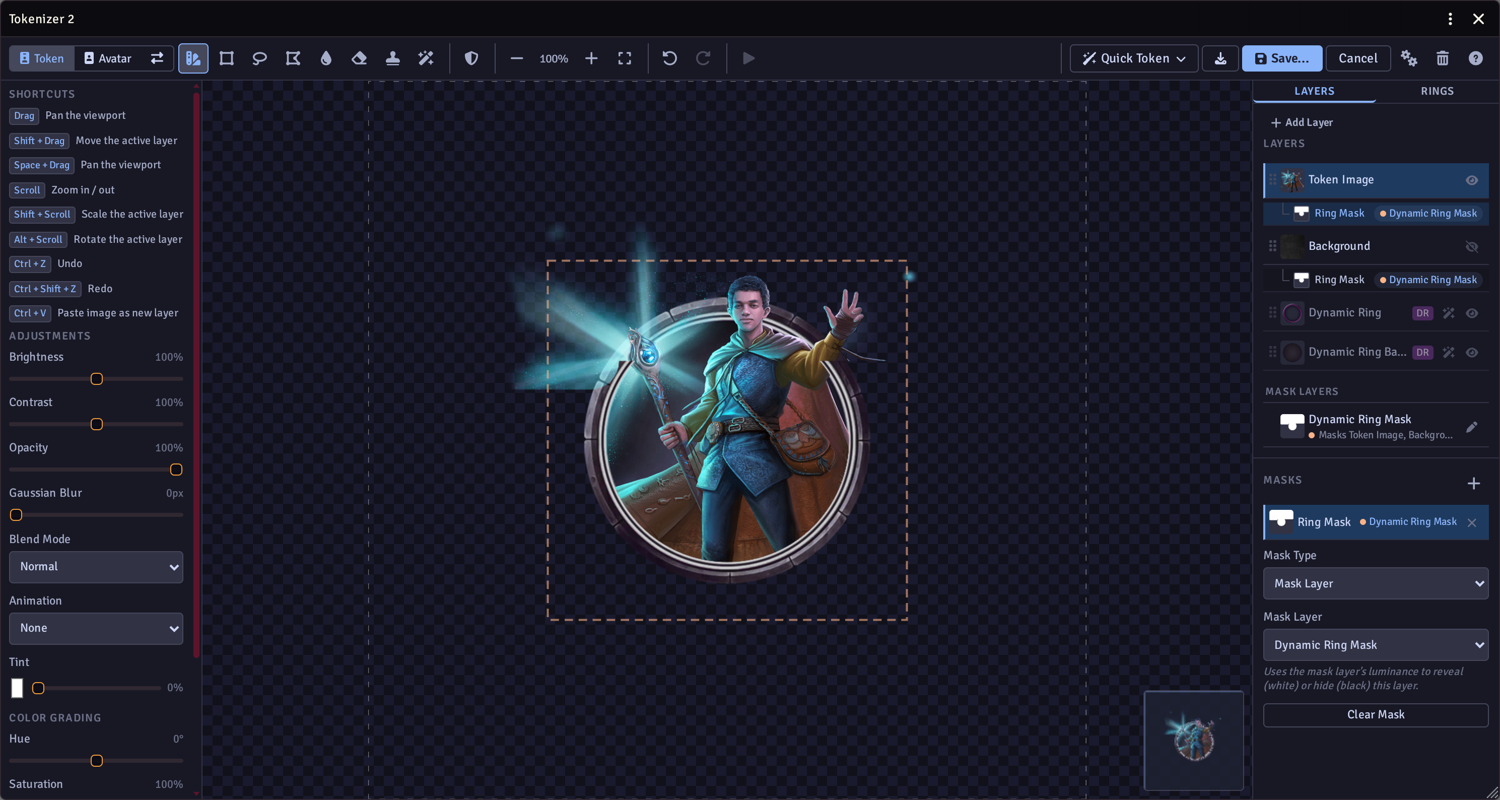Image resolution: width=1500 pixels, height=800 pixels.
Task: Download the token image
Action: pyautogui.click(x=1220, y=58)
